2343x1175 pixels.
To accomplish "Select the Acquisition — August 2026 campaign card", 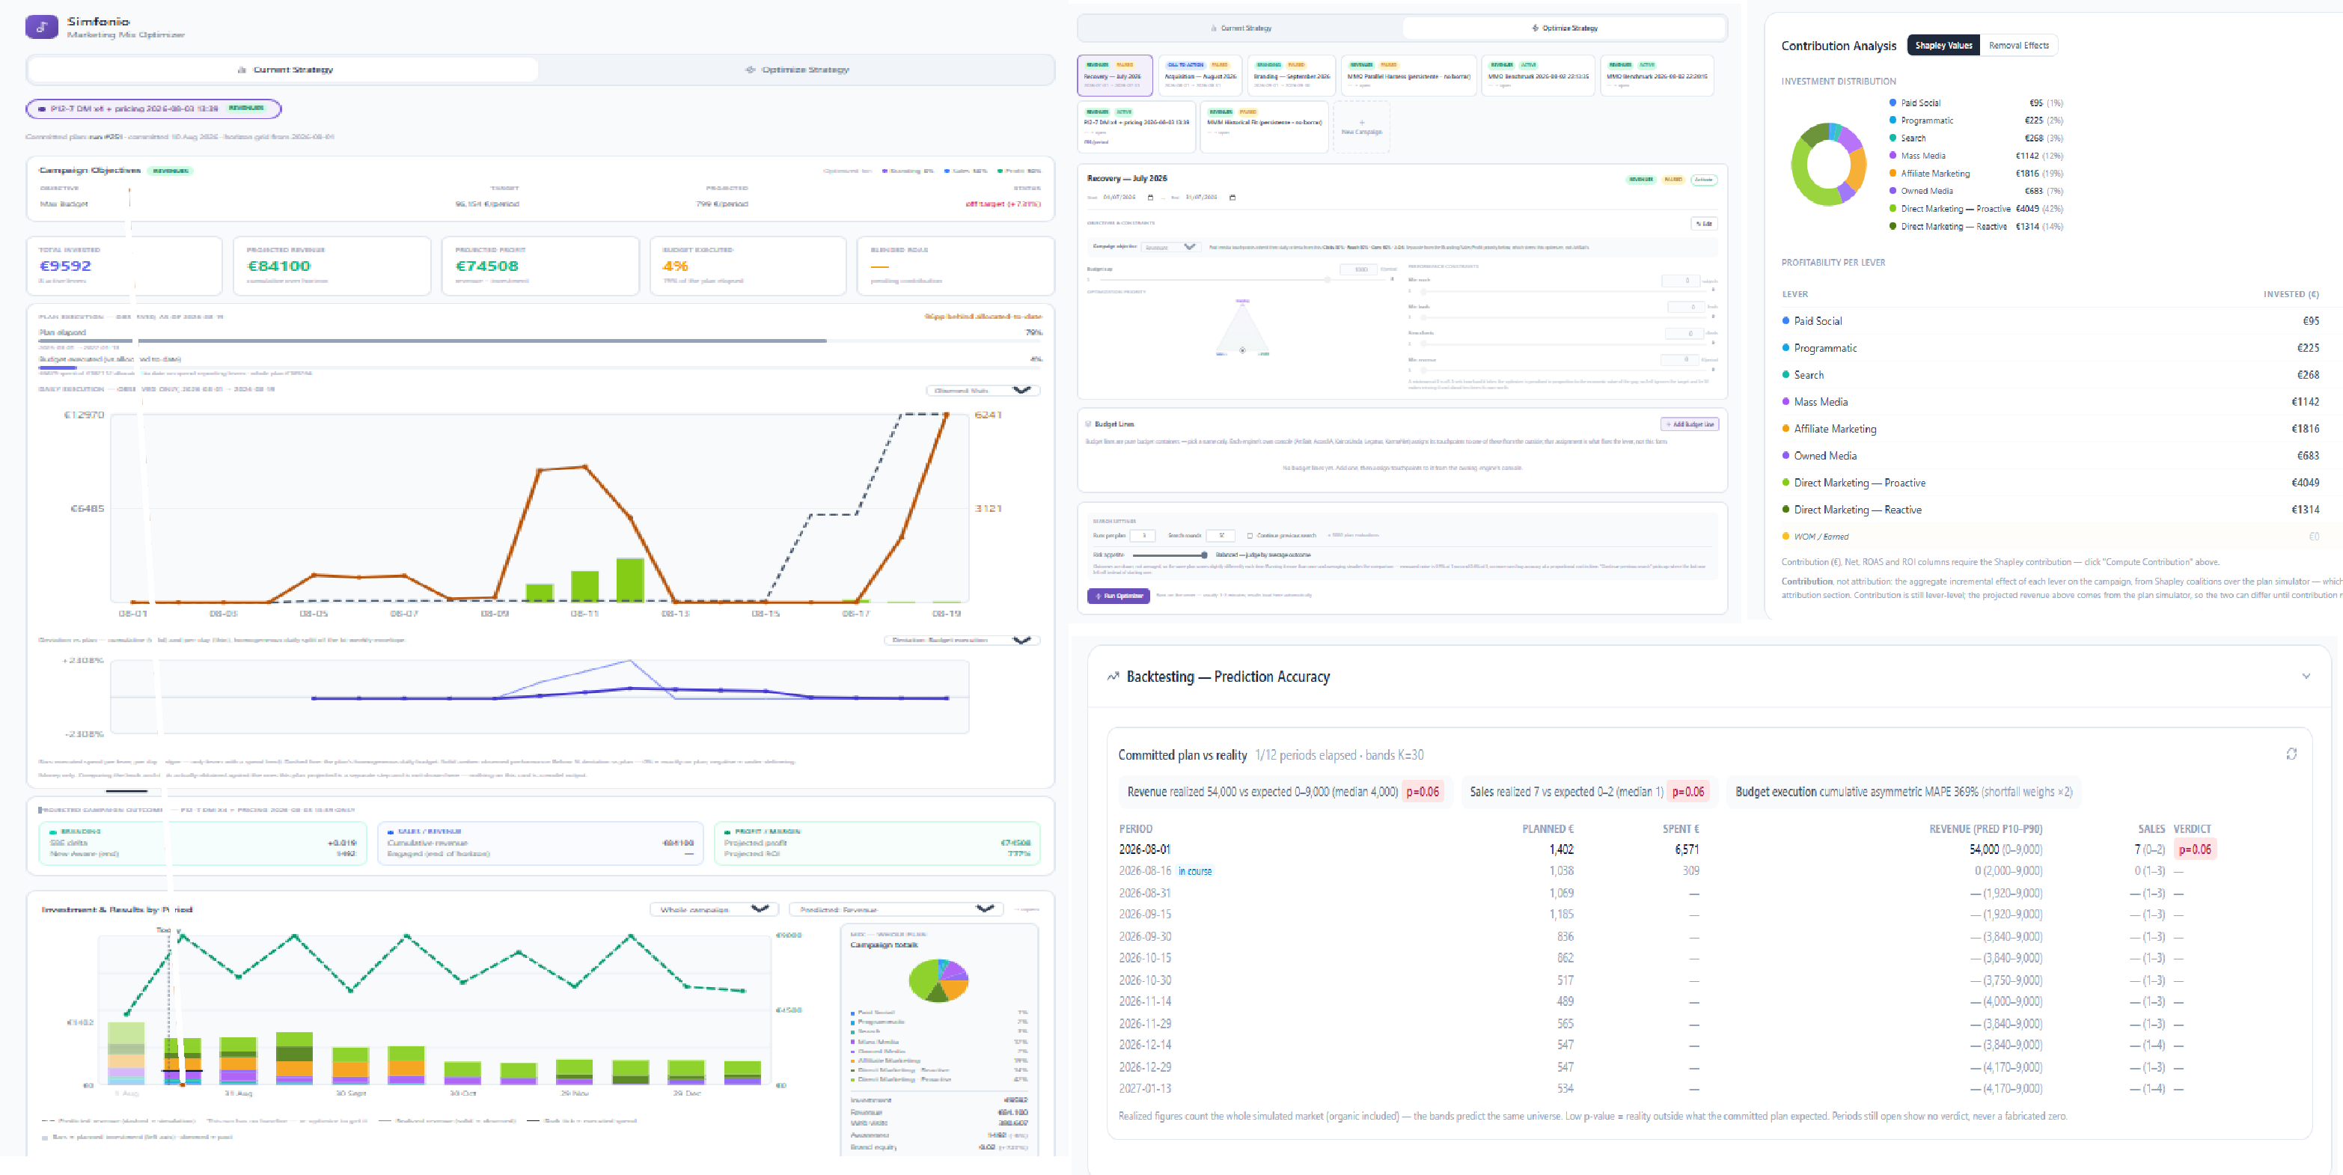I will pyautogui.click(x=1200, y=76).
